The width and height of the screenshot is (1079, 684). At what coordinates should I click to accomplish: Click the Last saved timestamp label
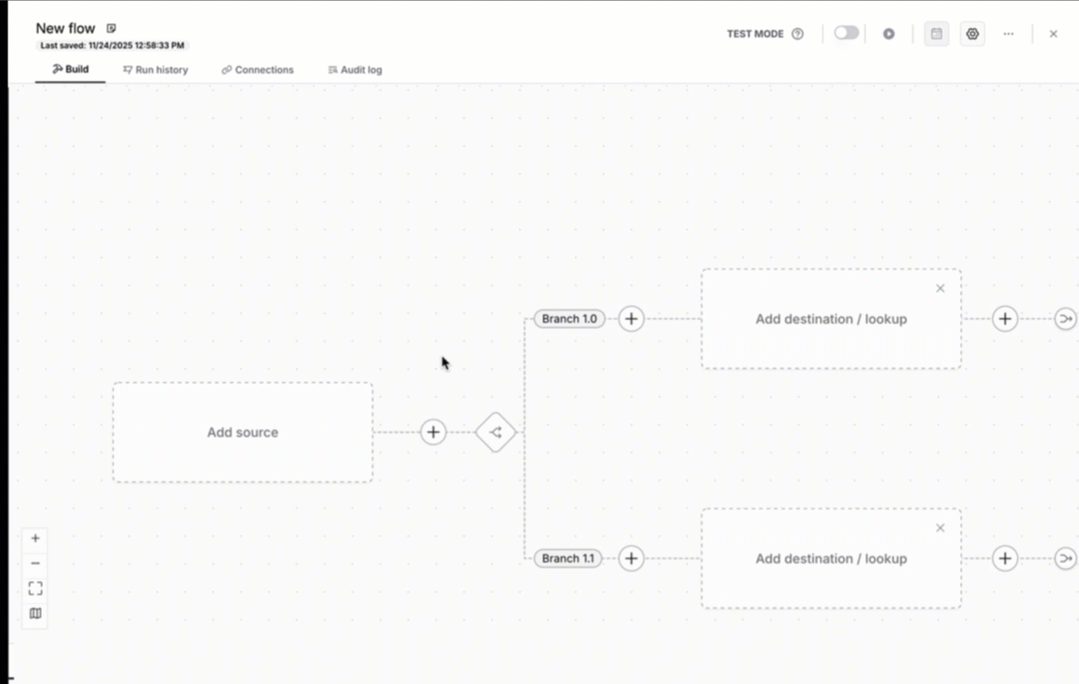tap(113, 46)
